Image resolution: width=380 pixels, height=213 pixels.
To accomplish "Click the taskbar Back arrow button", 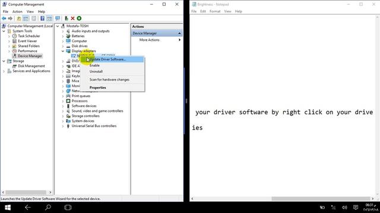I will click(x=28, y=208).
